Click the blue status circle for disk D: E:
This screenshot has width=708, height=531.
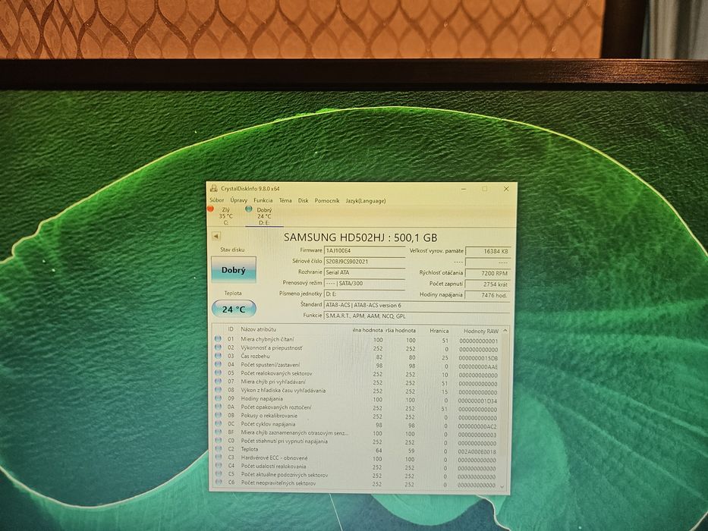pyautogui.click(x=248, y=209)
